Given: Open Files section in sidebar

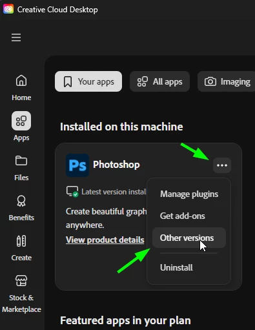Looking at the screenshot, I should click(x=21, y=168).
